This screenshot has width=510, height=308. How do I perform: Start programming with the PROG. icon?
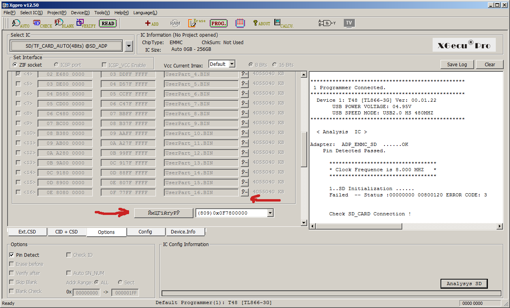[x=218, y=23]
